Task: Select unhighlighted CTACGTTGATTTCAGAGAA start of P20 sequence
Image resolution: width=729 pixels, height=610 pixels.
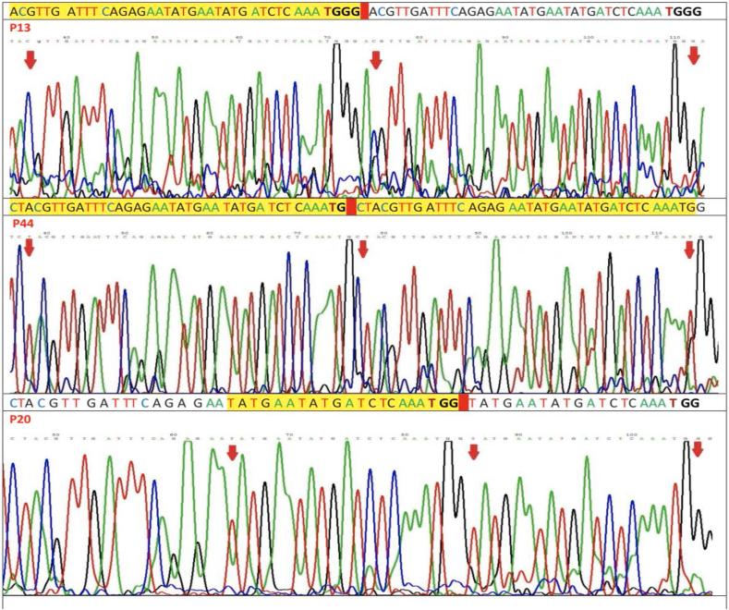Action: tap(118, 403)
